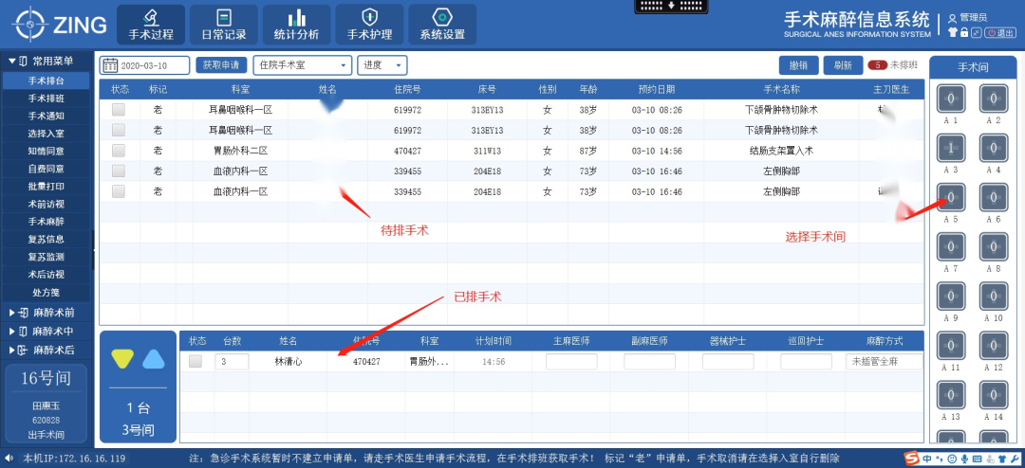Expand the 麻醉术后 section
The width and height of the screenshot is (1025, 468).
(46, 350)
